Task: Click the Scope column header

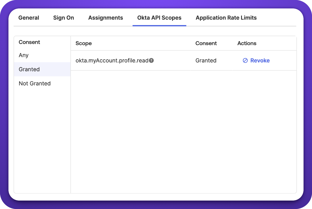Action: coord(84,43)
